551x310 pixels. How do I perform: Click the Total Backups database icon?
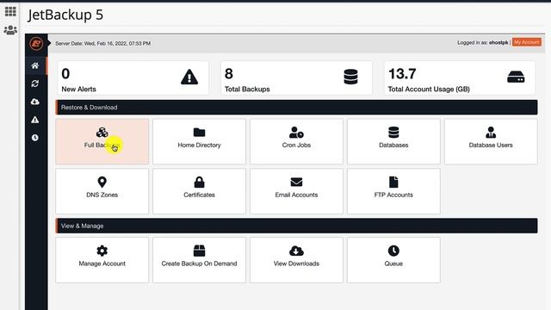(x=350, y=77)
